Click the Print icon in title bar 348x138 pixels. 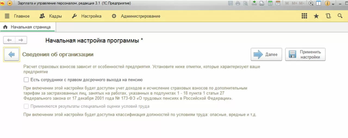tap(238, 4)
